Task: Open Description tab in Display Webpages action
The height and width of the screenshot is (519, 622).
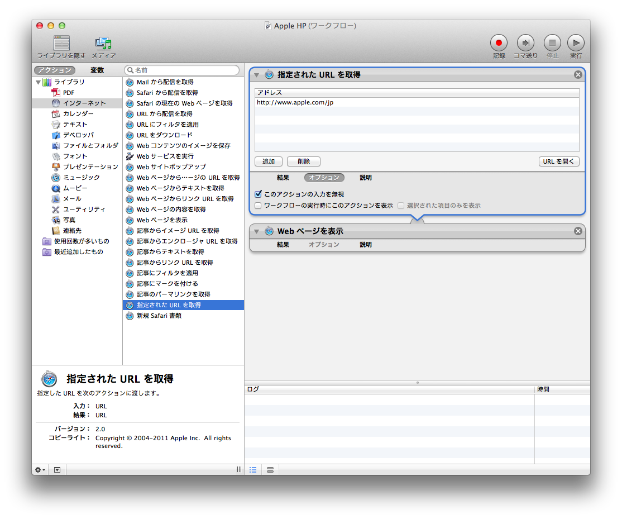Action: point(365,245)
